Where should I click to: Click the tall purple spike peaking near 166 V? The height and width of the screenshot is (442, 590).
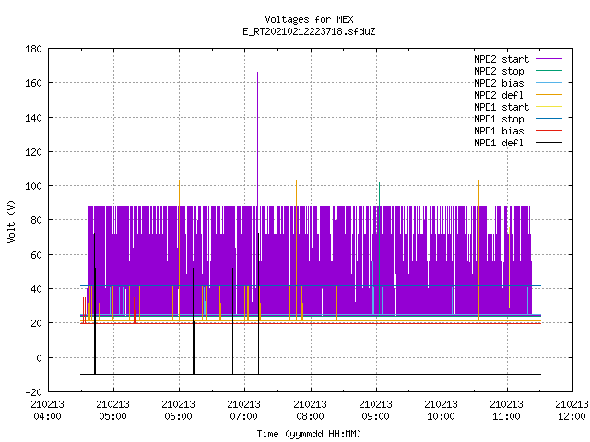[257, 139]
